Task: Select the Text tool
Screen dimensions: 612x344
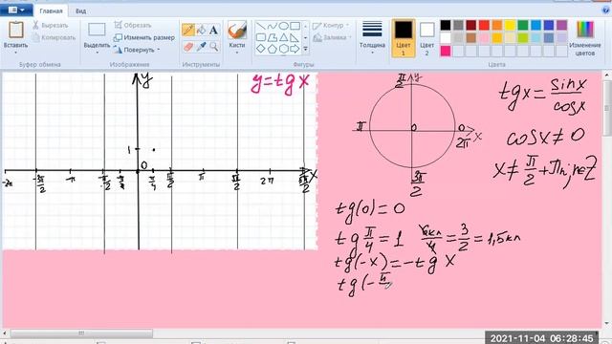Action: tap(213, 30)
